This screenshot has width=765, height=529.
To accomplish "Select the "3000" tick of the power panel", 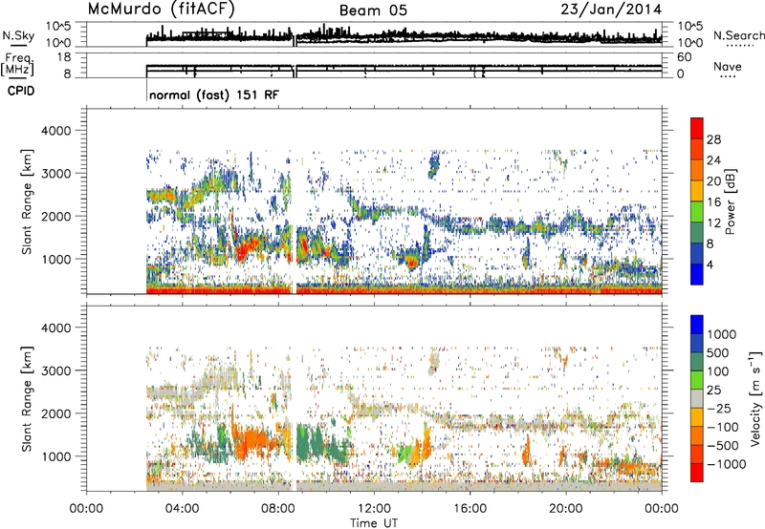I will 56,174.
